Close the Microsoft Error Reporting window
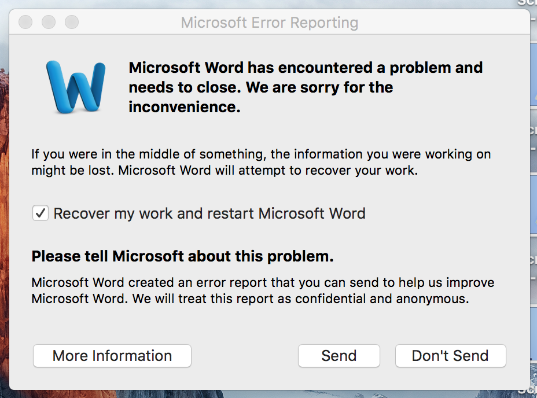537x398 pixels. pyautogui.click(x=25, y=23)
